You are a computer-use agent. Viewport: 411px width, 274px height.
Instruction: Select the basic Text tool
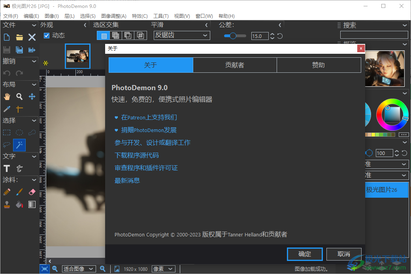pyautogui.click(x=7, y=168)
